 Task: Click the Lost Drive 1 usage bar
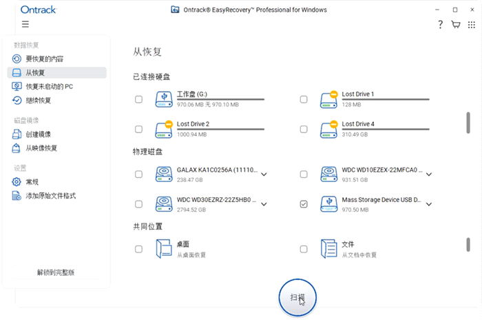[x=386, y=99]
